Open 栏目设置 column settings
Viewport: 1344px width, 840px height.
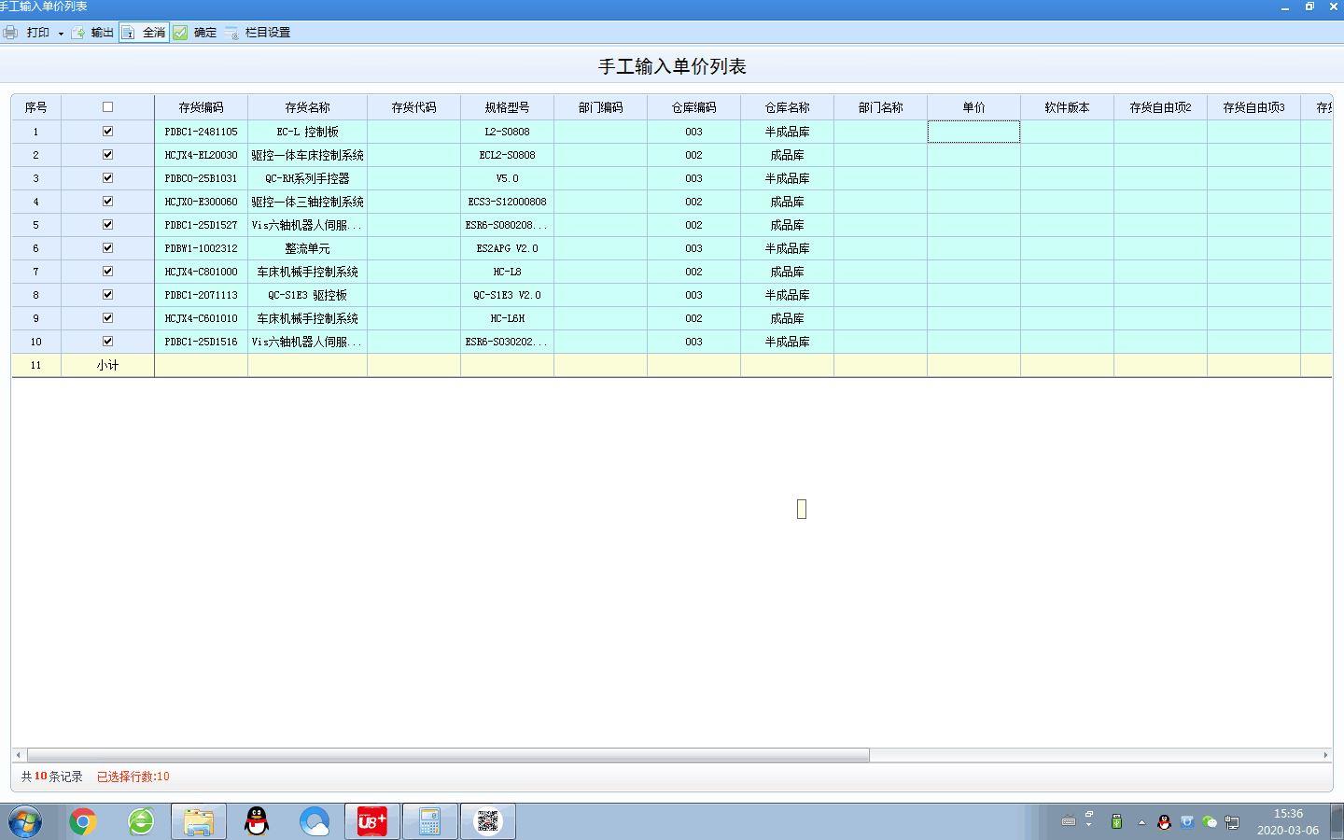(258, 33)
